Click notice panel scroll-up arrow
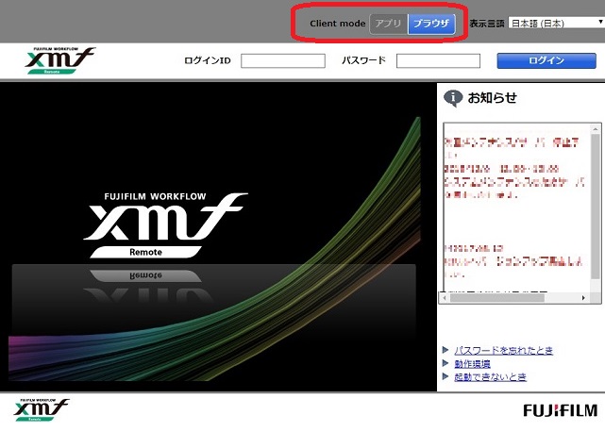Image resolution: width=605 pixels, height=432 pixels. tap(596, 129)
